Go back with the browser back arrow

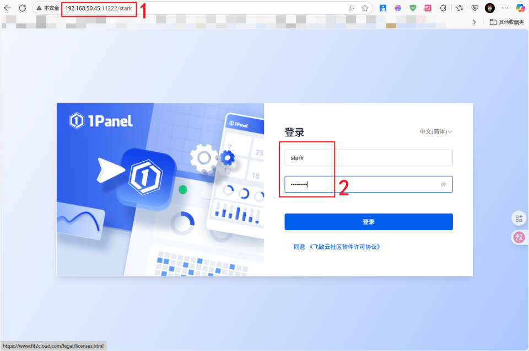(7, 8)
